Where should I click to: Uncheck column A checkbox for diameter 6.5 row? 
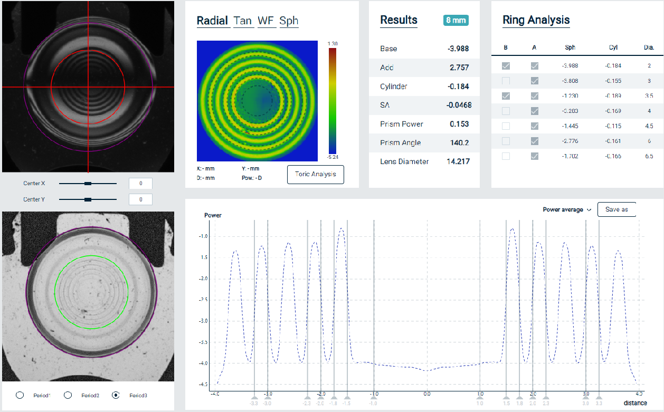point(534,156)
